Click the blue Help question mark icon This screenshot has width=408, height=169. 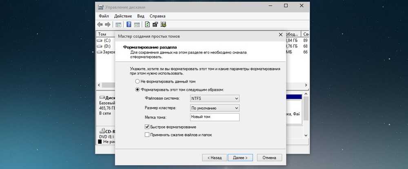point(129,24)
